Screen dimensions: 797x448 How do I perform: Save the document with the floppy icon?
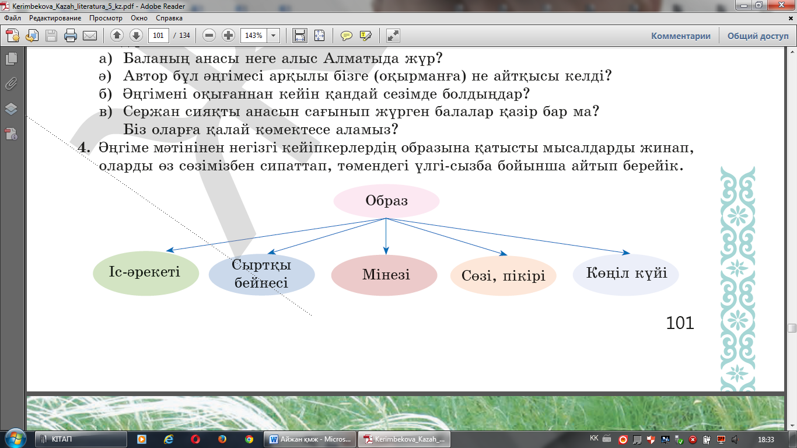(51, 36)
